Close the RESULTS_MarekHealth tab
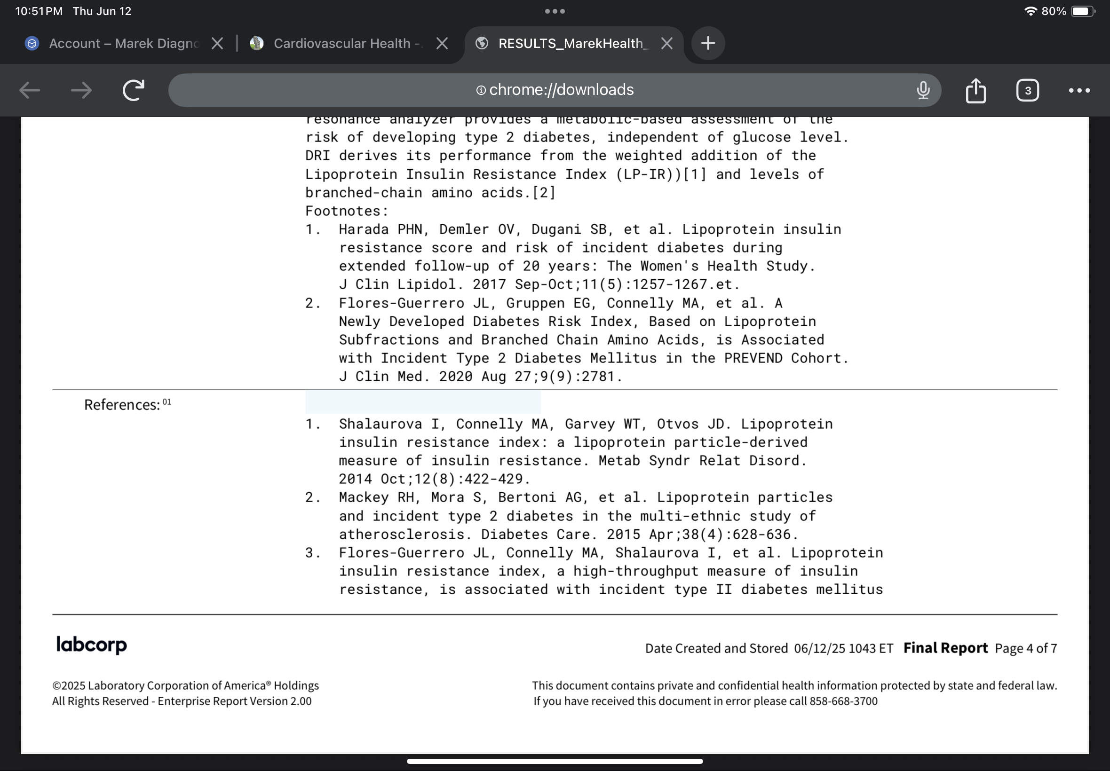The width and height of the screenshot is (1110, 771). point(667,43)
